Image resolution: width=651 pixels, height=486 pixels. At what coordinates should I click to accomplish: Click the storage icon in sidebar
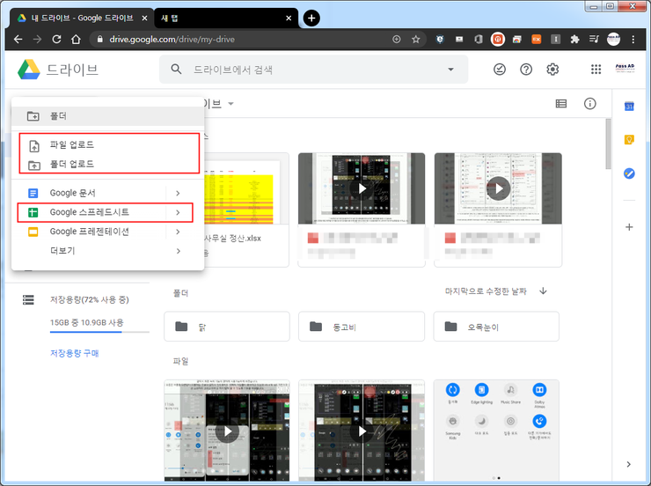[28, 299]
